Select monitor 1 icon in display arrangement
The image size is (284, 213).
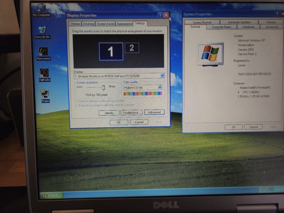111,51
